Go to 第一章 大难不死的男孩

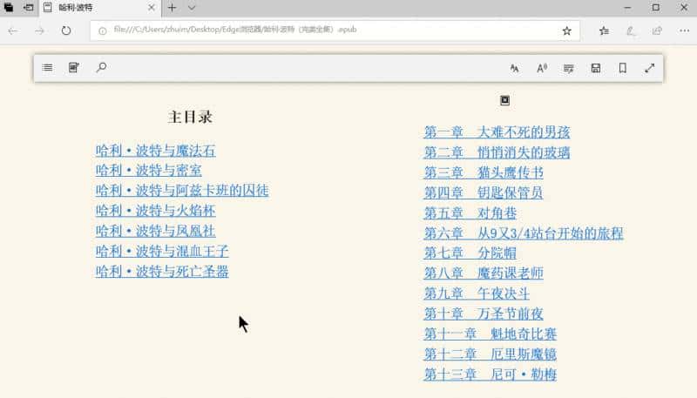[x=497, y=132]
